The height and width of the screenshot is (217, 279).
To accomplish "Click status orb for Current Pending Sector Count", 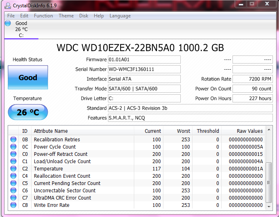I will pyautogui.click(x=13, y=183).
